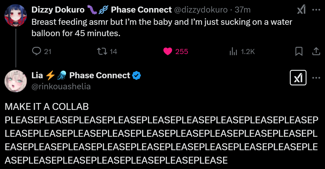Open view analytics showing 1.2K
The width and height of the screenshot is (325, 169).
(233, 51)
